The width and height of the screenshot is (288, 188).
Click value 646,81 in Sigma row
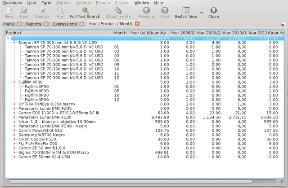pyautogui.click(x=162, y=152)
